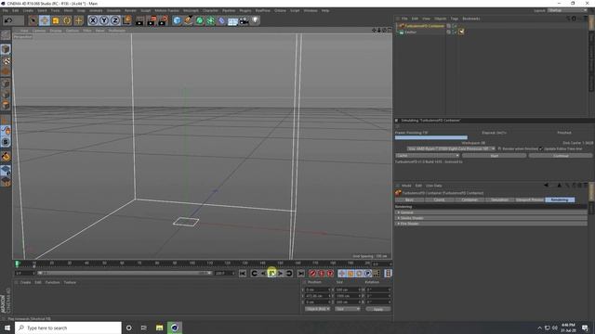Toggle X axis lock

[93, 20]
